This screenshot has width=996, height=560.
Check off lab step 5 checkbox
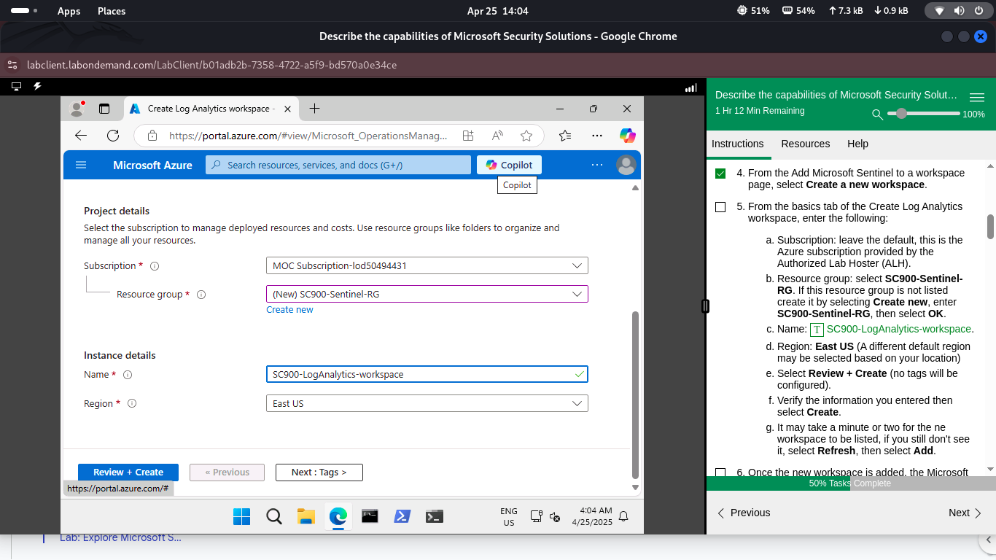tap(720, 207)
